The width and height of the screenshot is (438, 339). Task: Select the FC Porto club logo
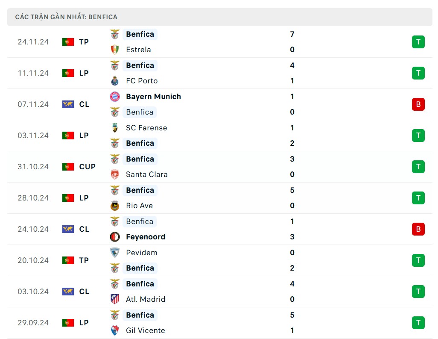coord(114,81)
